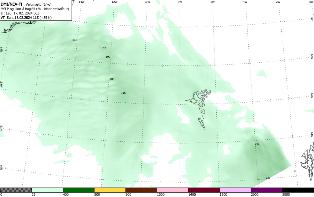Screen dimensions: 314x197
Task: Click the checkered 0-25 legend swatch
Action: point(16,190)
